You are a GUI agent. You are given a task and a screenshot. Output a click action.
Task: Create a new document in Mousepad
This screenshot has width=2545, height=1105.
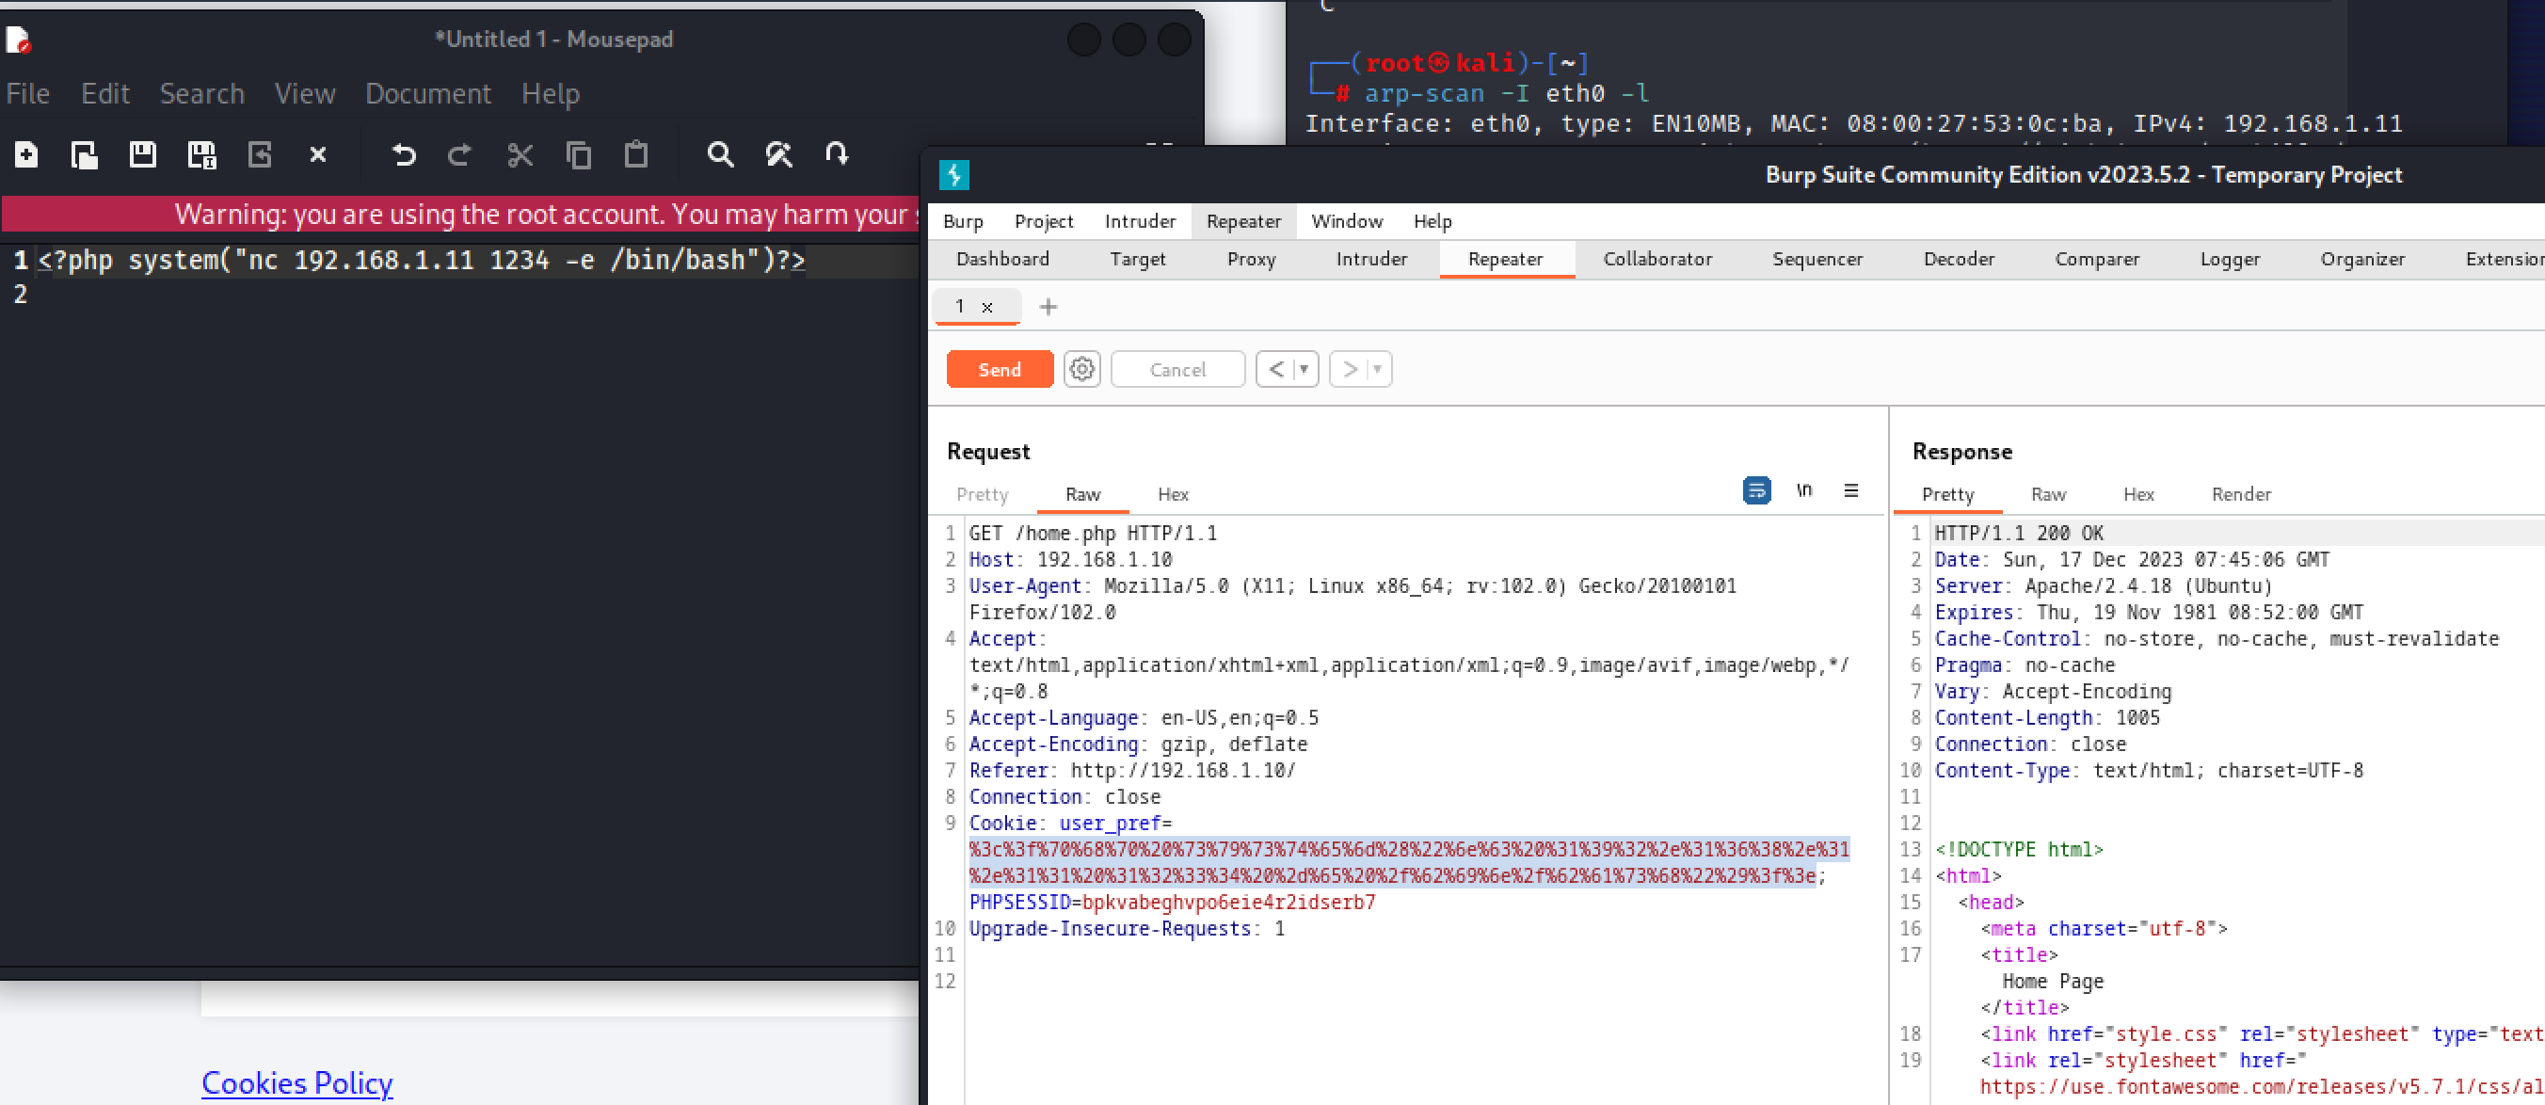(x=26, y=154)
